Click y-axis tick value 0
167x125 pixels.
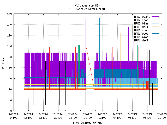[x=11, y=100]
